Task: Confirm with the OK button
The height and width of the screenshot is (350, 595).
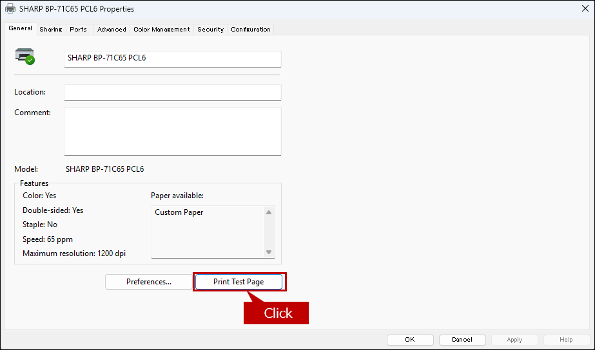Action: [410, 340]
